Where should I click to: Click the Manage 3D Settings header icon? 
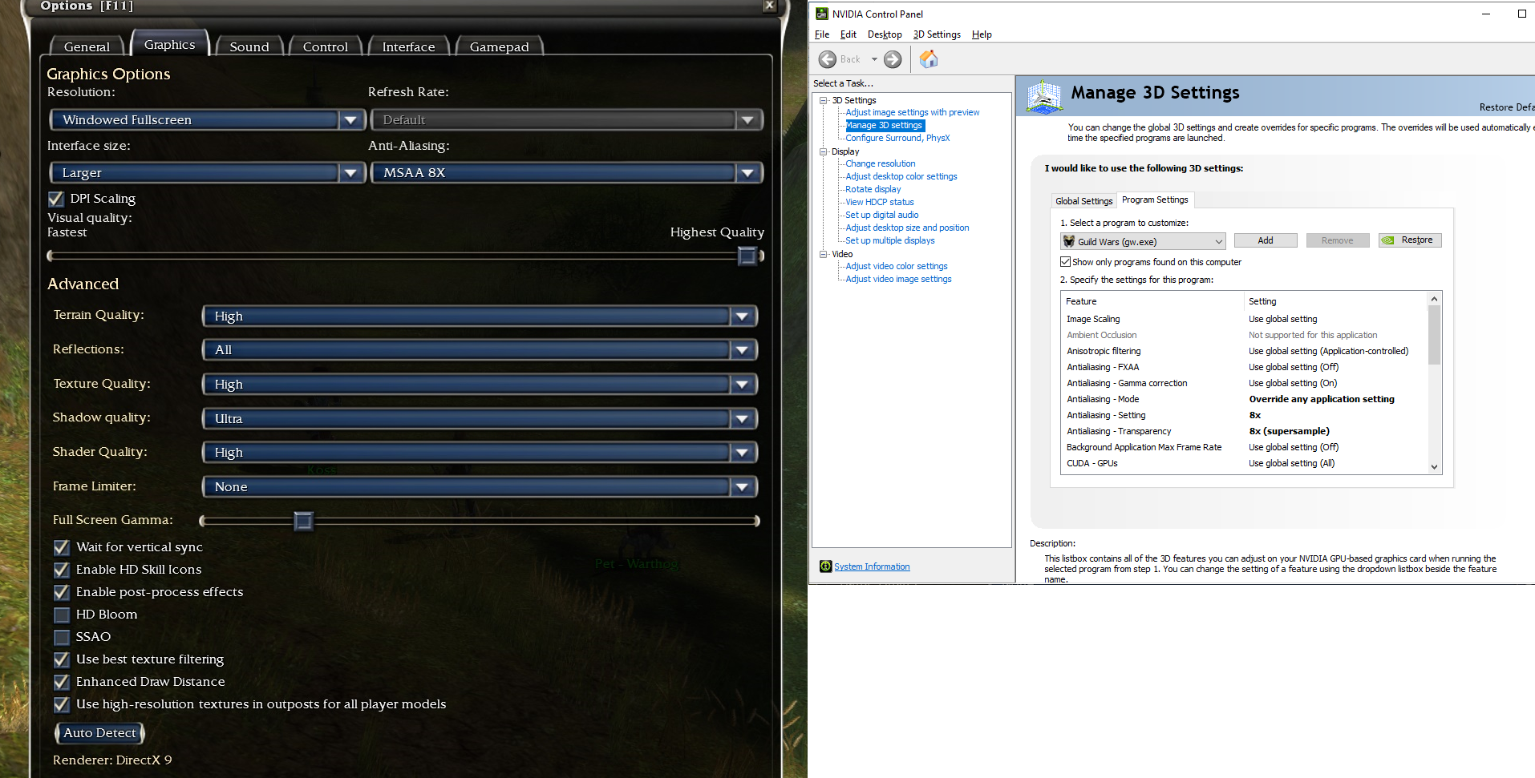[1044, 96]
